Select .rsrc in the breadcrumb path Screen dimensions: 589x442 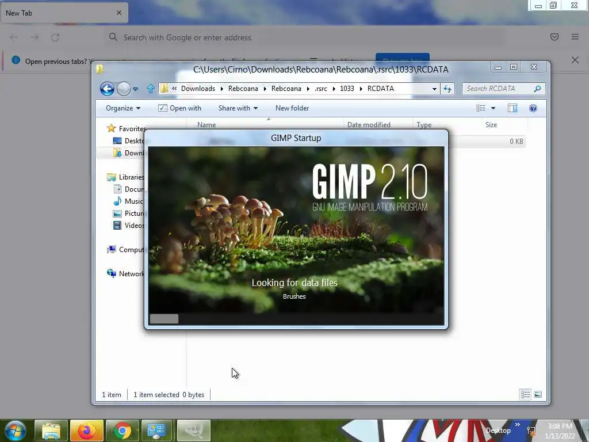pos(320,89)
